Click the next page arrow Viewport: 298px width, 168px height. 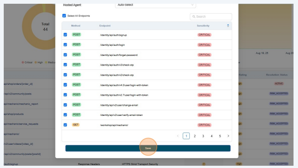228,136
